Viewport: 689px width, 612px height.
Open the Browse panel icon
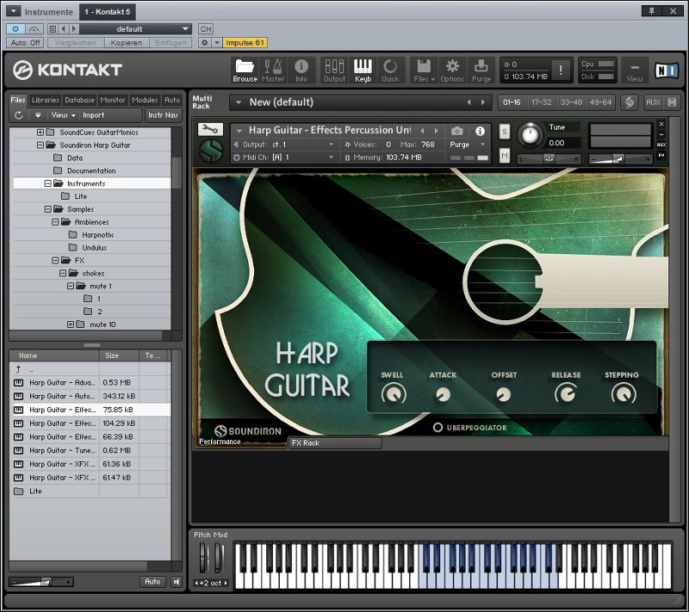[x=245, y=71]
